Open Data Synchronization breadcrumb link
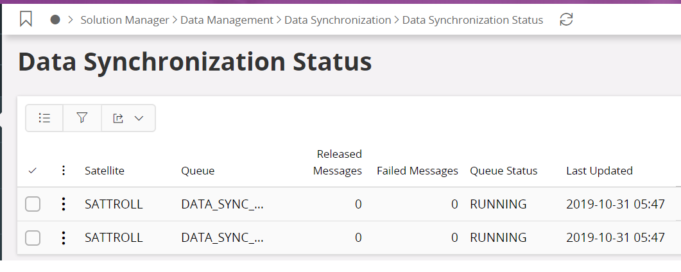Viewport: 681px width, 272px height. 338,20
